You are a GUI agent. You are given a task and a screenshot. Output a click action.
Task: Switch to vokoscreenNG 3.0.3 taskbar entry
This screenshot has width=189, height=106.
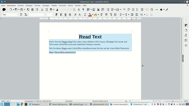click(99, 104)
